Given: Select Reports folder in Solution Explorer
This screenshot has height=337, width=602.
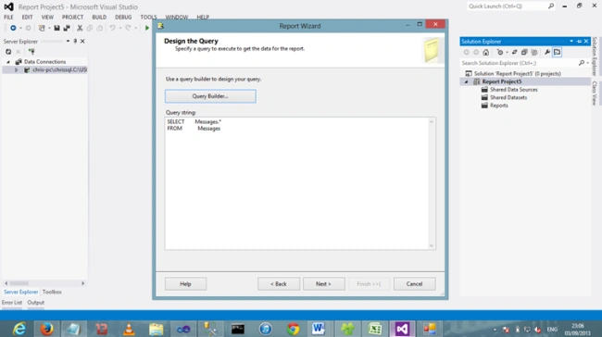Looking at the screenshot, I should [498, 106].
